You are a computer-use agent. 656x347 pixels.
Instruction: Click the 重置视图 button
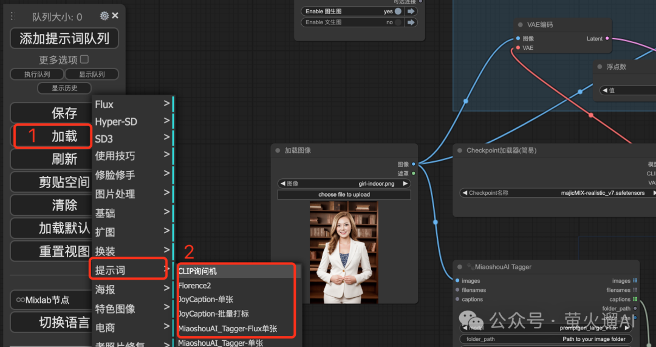52,251
